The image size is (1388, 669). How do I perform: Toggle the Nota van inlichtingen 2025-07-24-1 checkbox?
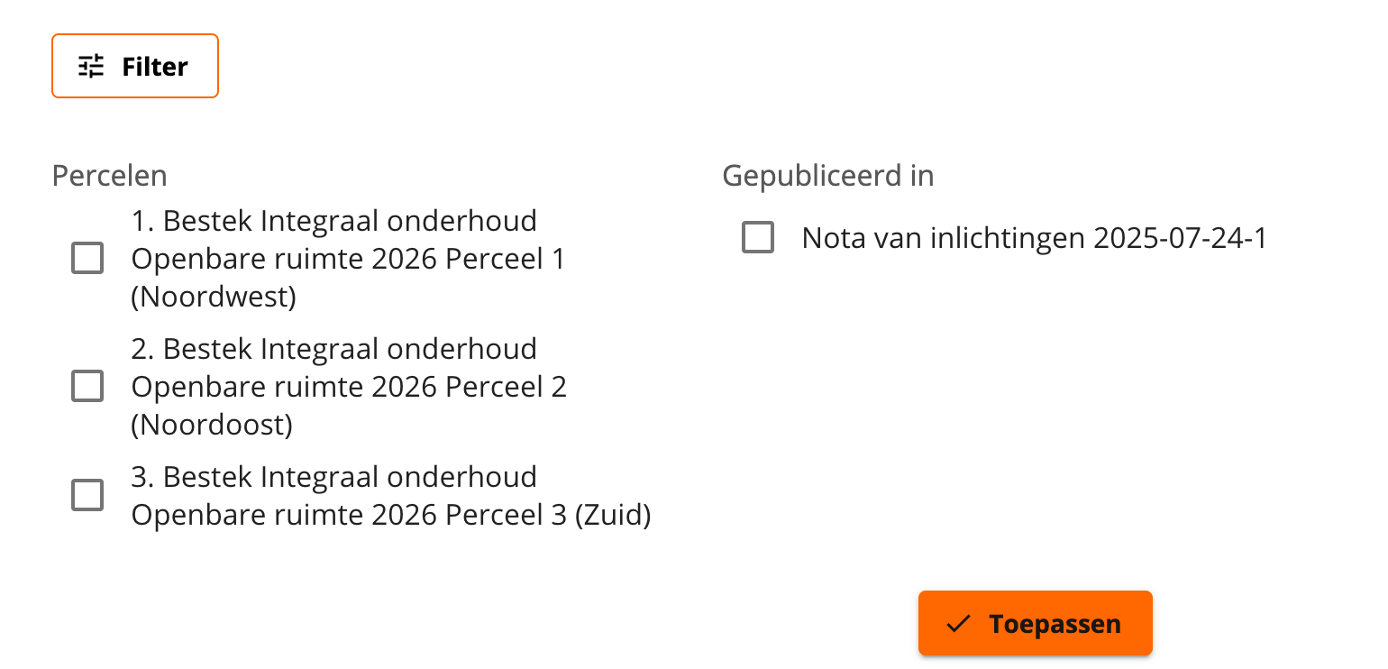pyautogui.click(x=758, y=238)
